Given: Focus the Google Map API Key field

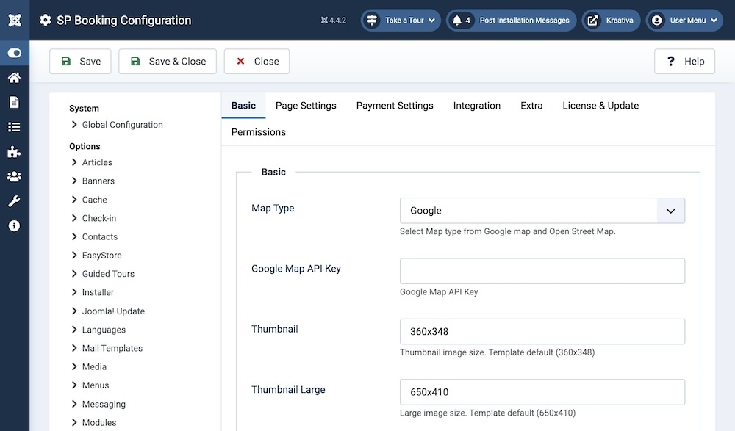Looking at the screenshot, I should 542,271.
